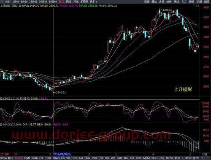This screenshot has width=211, height=160.
Task: Click the MACD panel settings circle icon
Action: [x=1, y=125]
